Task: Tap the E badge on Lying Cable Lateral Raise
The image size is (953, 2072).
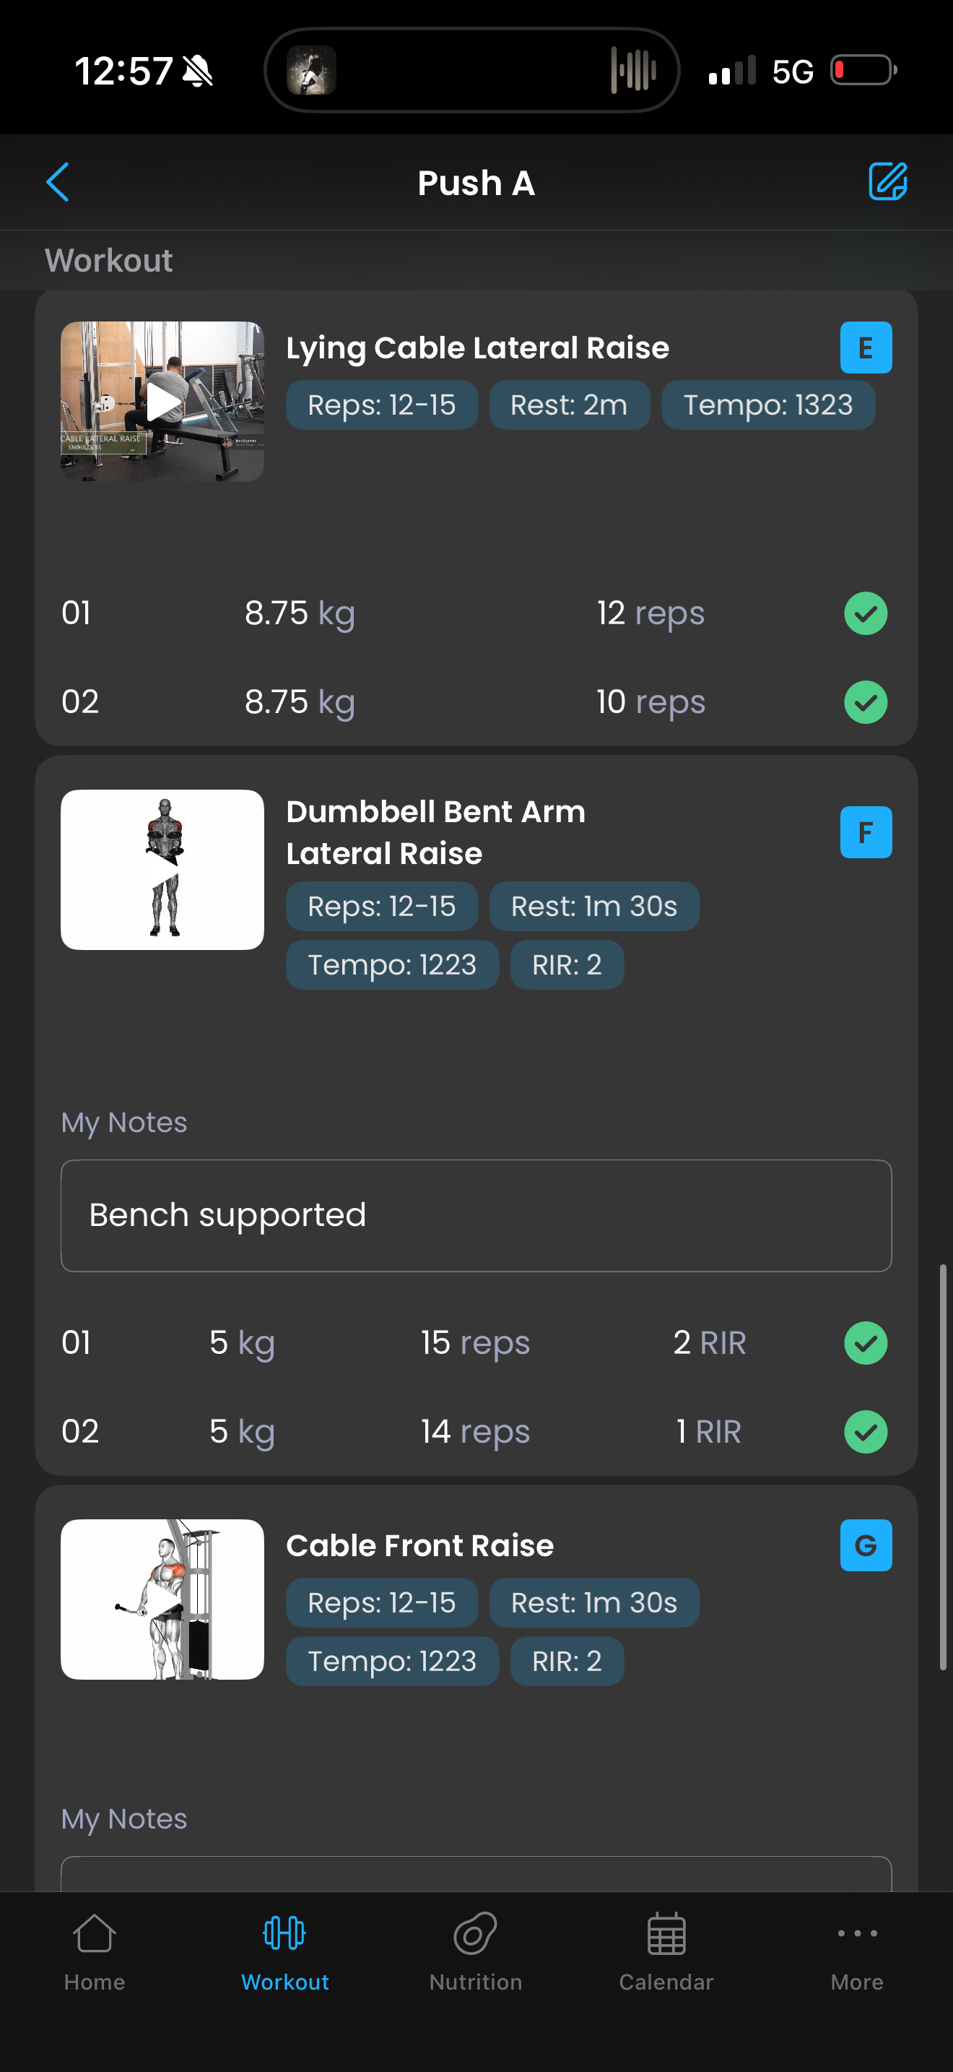Action: (x=866, y=348)
